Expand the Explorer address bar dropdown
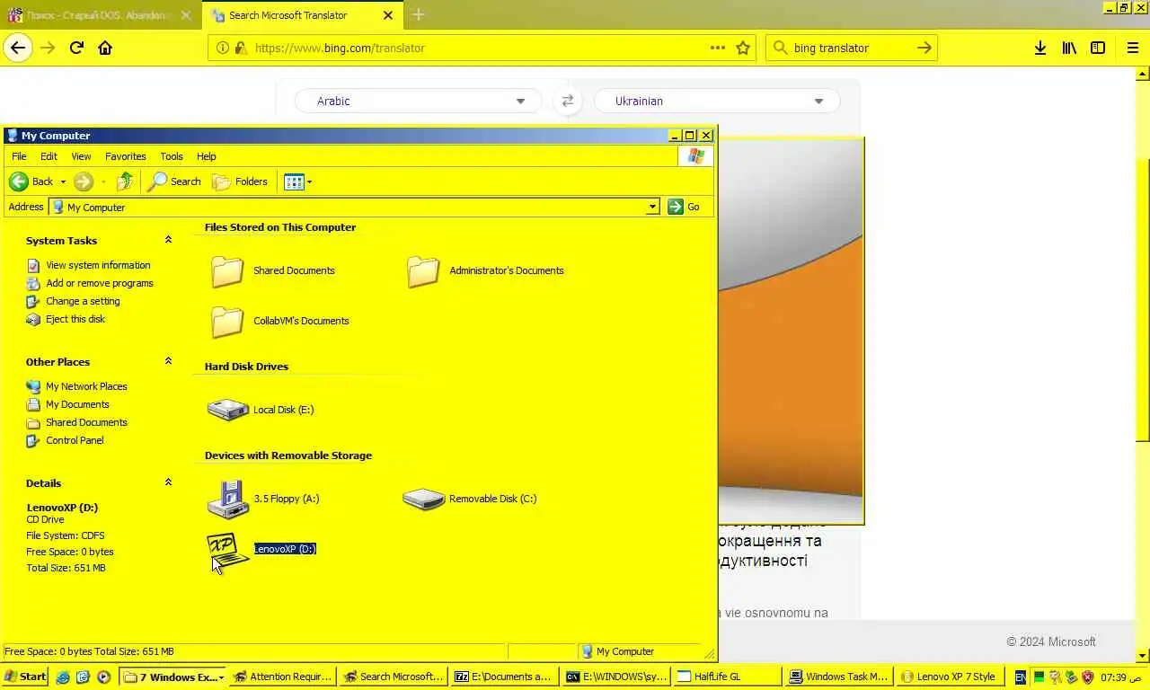This screenshot has height=690, width=1150. (652, 207)
